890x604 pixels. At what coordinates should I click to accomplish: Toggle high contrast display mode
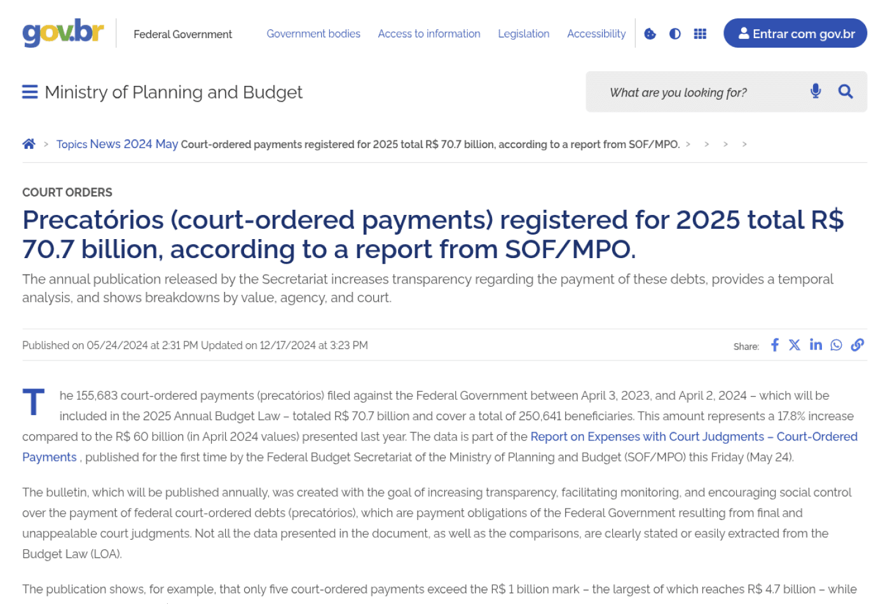pyautogui.click(x=674, y=33)
